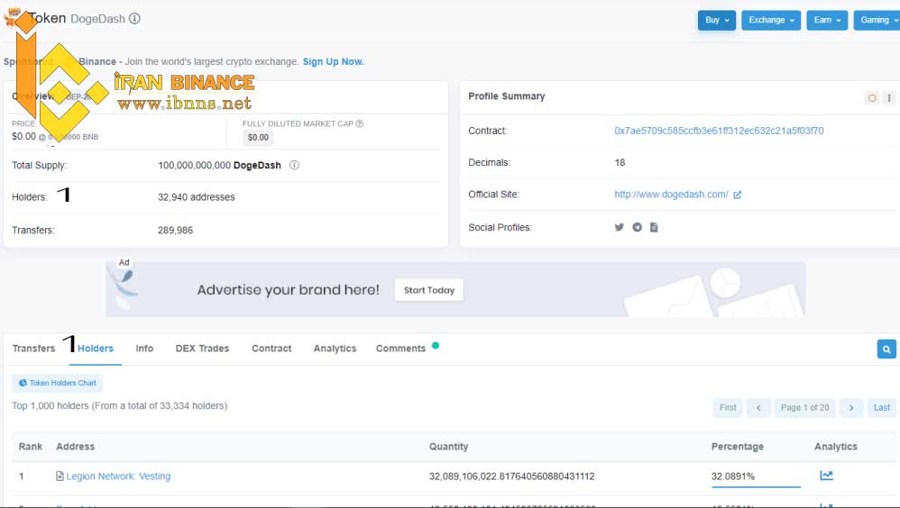Open the Legion Network: Vesting holder link

[118, 476]
